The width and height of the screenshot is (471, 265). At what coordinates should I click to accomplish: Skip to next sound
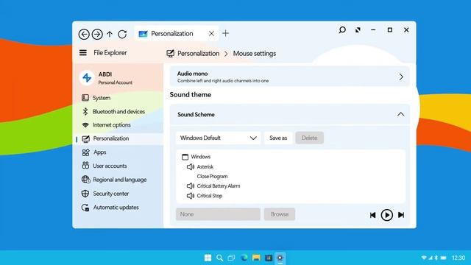pyautogui.click(x=401, y=215)
